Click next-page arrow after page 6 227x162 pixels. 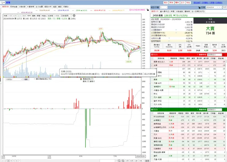(19, 161)
